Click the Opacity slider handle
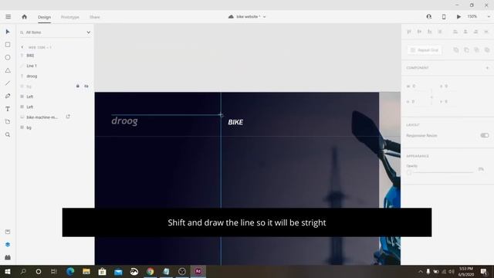Image resolution: width=494 pixels, height=278 pixels. pyautogui.click(x=409, y=172)
